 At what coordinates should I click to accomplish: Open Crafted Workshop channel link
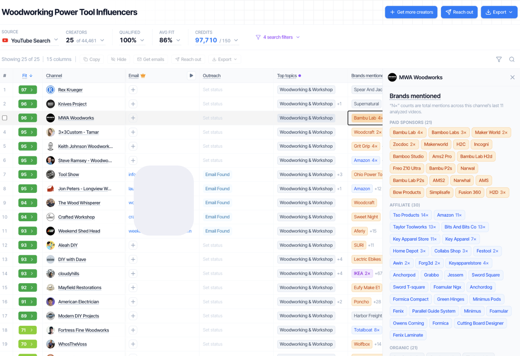tap(76, 217)
